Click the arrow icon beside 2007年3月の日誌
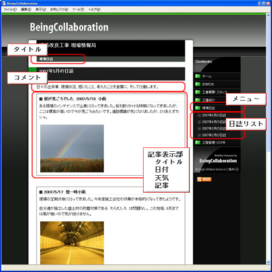The width and height of the screenshot is (272, 272). coord(199,128)
